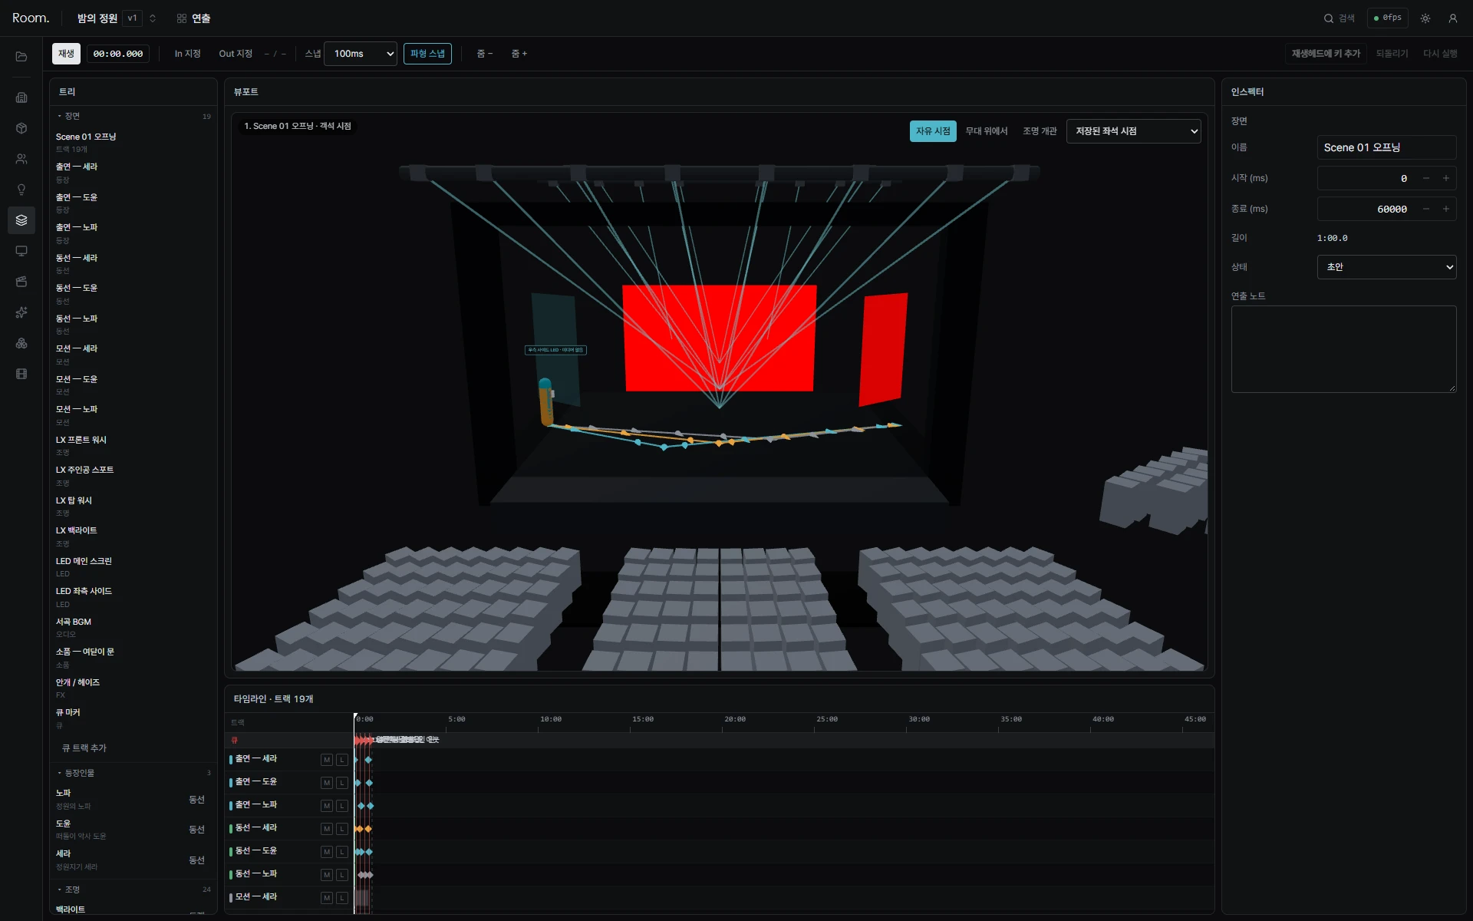The image size is (1473, 921).
Task: Lock the 출연 — 도윤 timeline track
Action: coord(342,783)
